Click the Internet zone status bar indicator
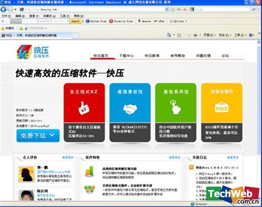This screenshot has height=207, width=262. point(199,204)
